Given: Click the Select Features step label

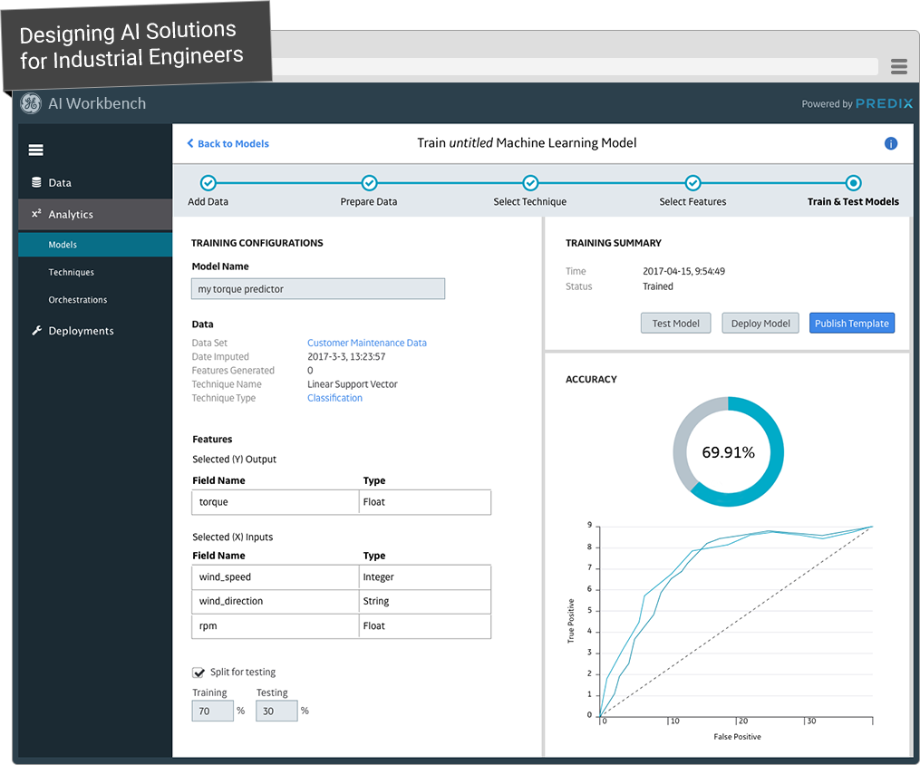Looking at the screenshot, I should click(x=692, y=202).
